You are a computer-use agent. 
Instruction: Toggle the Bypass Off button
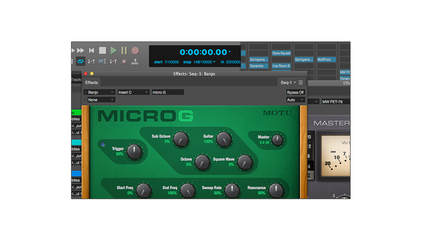coord(295,92)
